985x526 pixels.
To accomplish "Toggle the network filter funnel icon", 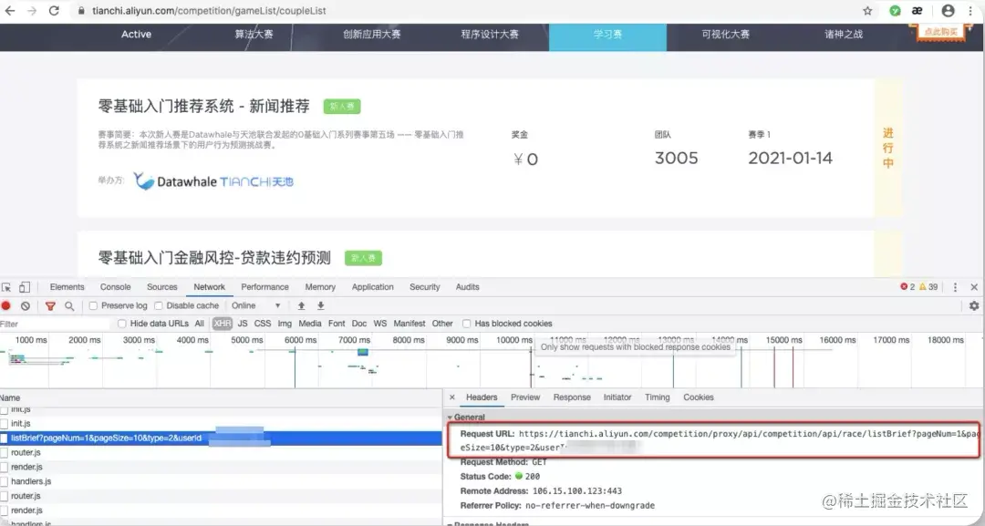I will (50, 305).
